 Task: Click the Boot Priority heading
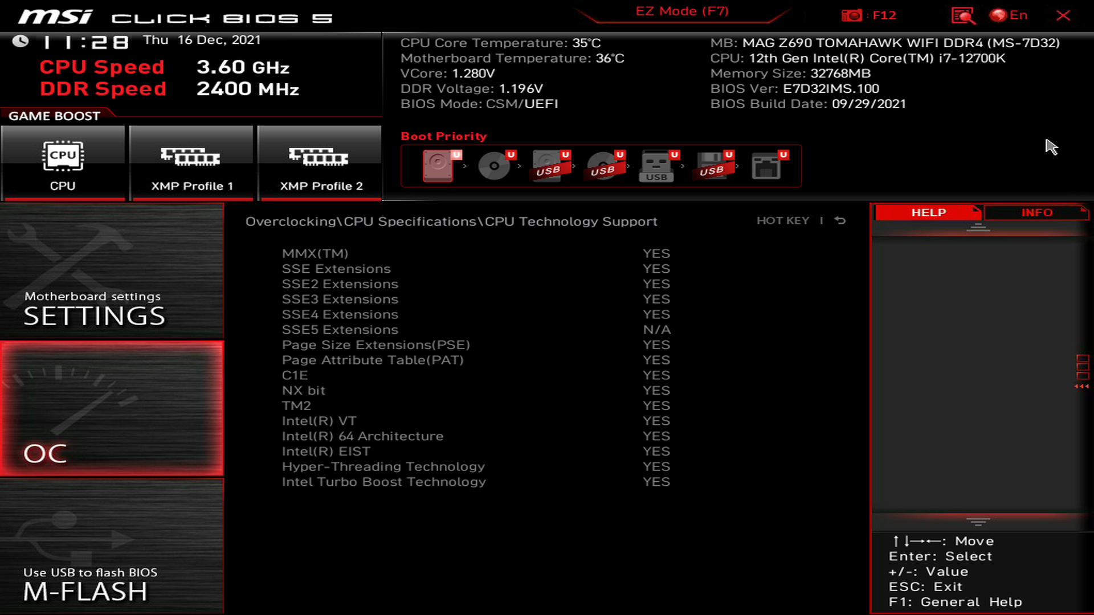[x=443, y=136]
